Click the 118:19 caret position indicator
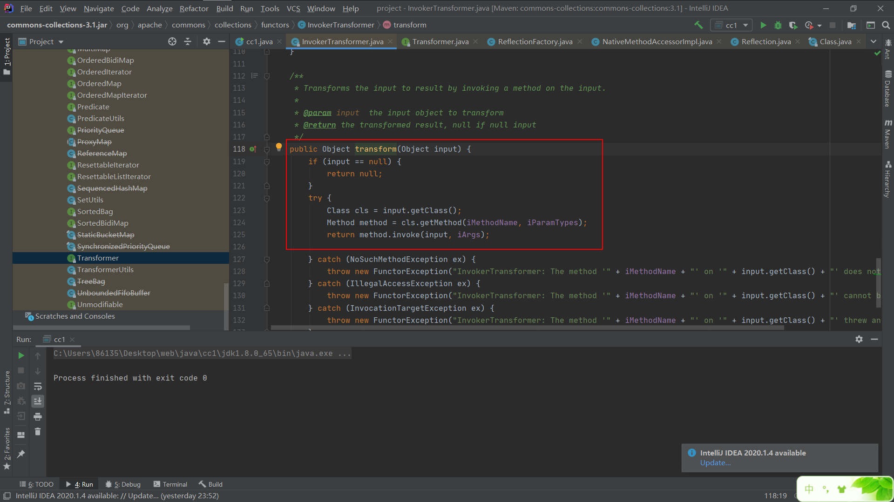 coord(775,495)
